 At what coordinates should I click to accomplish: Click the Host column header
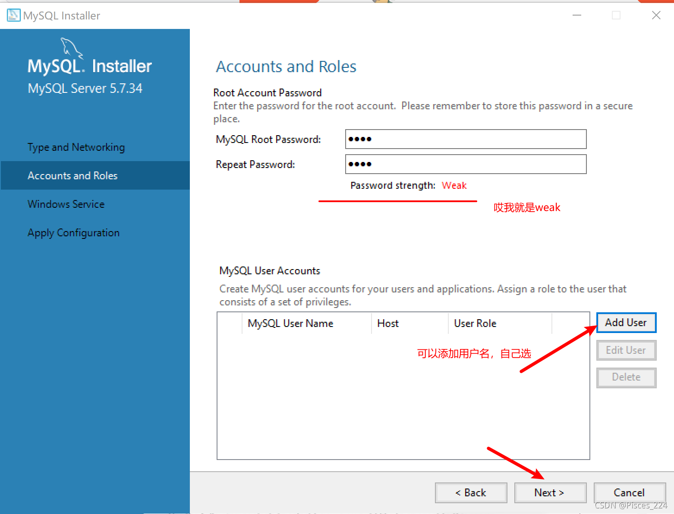410,324
